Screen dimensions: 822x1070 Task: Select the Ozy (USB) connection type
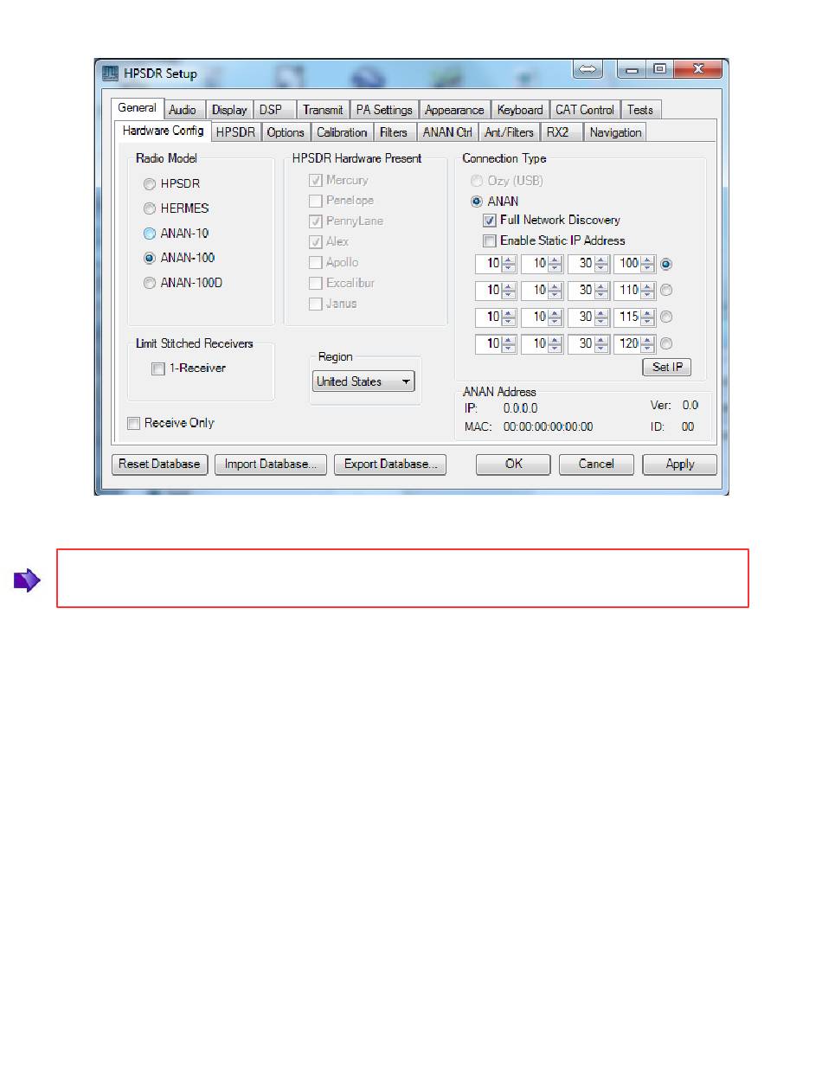[477, 181]
